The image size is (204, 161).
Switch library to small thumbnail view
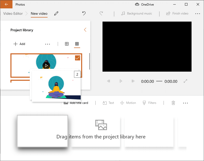tap(77, 44)
